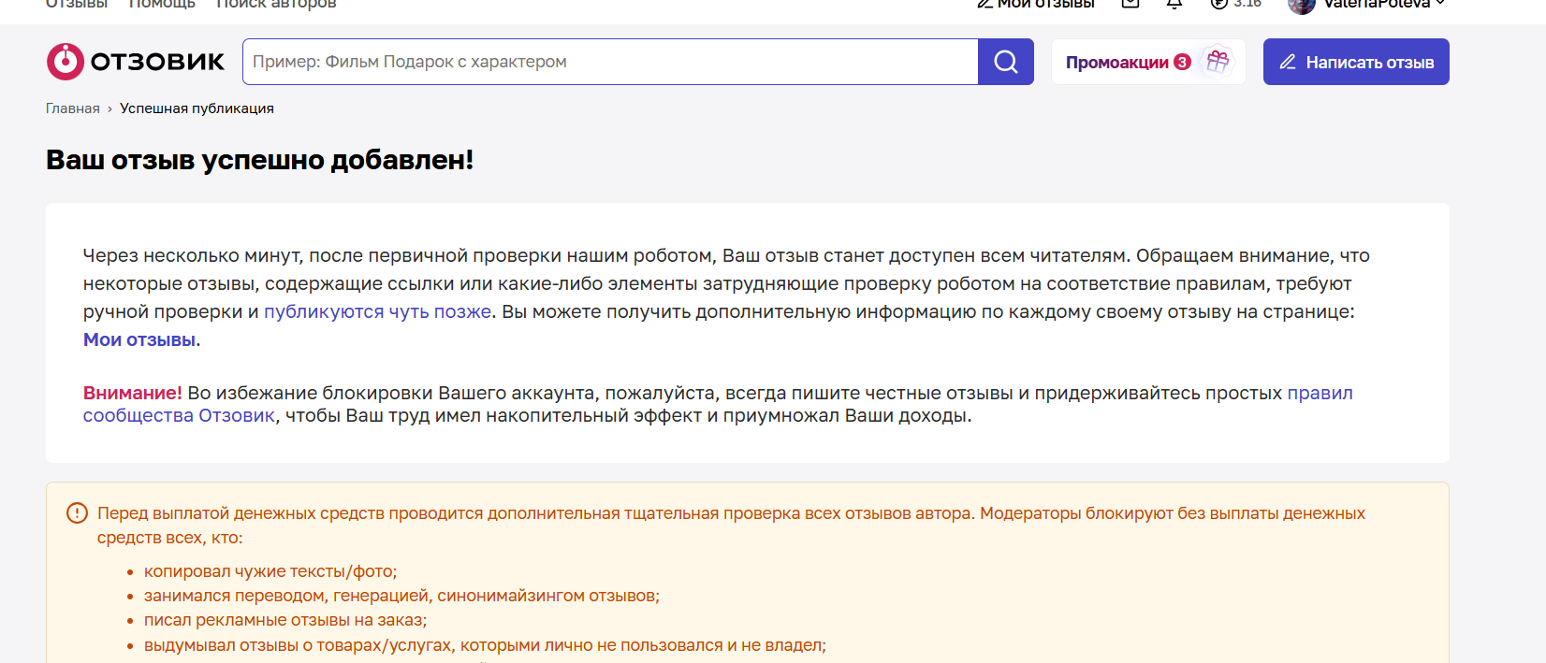
Task: Open Помощь in the top menu
Action: click(x=162, y=4)
